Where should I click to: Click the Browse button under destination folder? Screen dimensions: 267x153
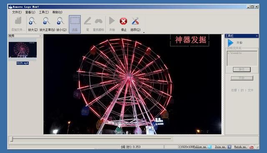(242, 70)
